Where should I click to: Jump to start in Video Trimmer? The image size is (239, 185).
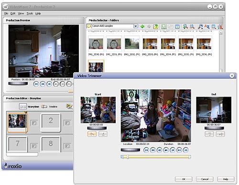(146, 150)
